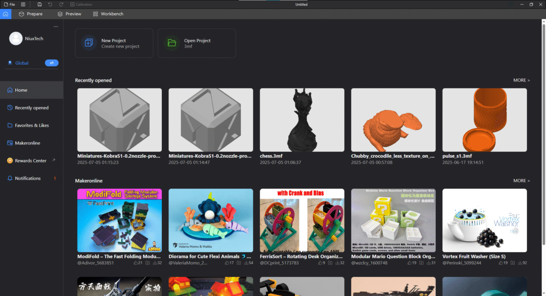546x296 pixels.
Task: Like the Modular Mario Question Block model
Action: 409,263
